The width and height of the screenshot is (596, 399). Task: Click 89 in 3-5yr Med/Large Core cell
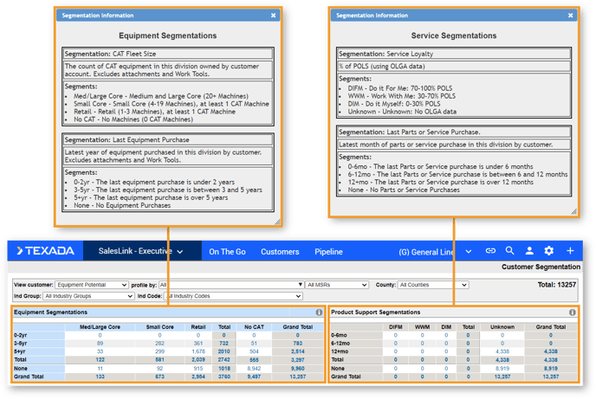coord(100,344)
